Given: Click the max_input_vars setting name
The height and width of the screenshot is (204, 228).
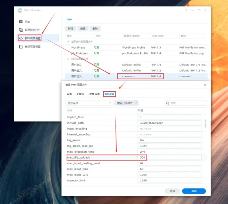Looking at the screenshot, I should tap(77, 175).
